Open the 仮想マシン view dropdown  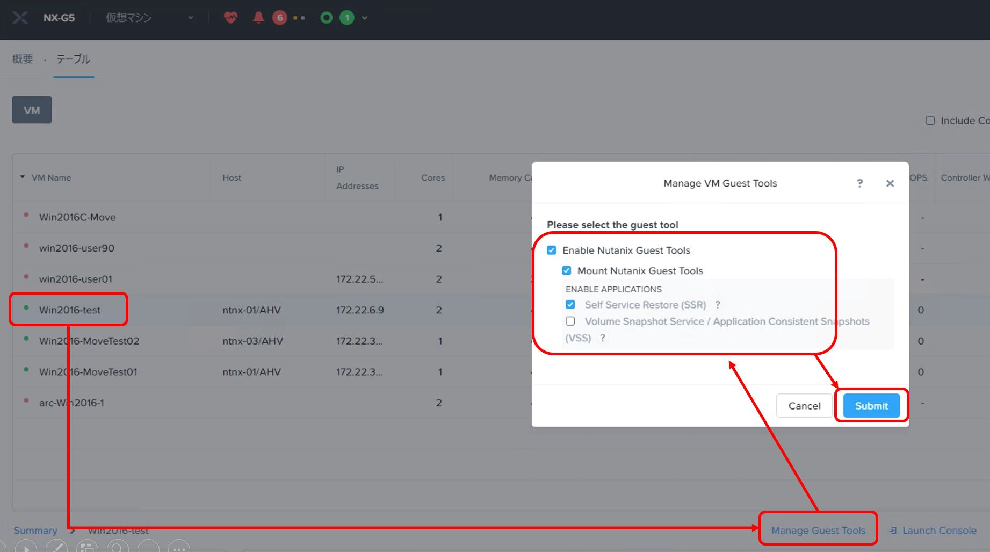coord(149,18)
